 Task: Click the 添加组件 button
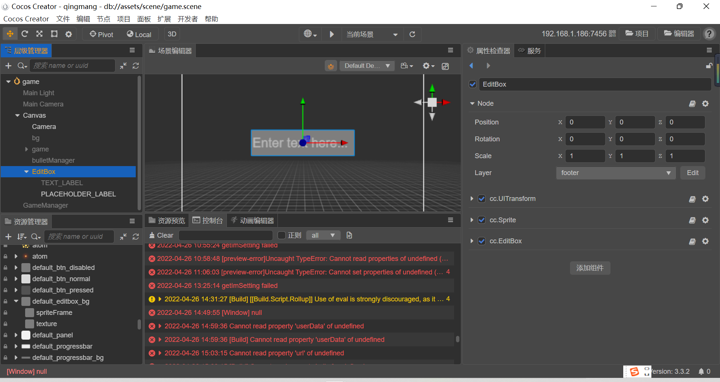click(590, 268)
